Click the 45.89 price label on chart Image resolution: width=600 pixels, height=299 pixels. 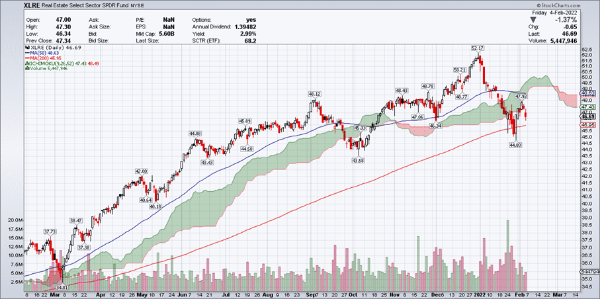[x=245, y=120]
